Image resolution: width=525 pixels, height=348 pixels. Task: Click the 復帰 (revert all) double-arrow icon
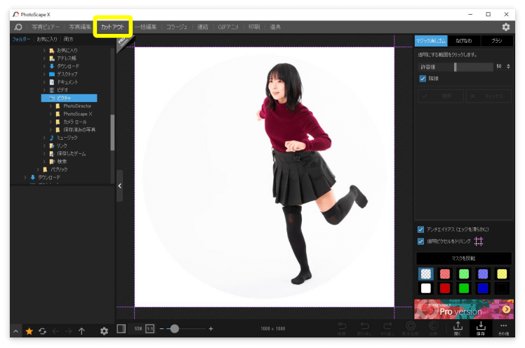pos(342,328)
